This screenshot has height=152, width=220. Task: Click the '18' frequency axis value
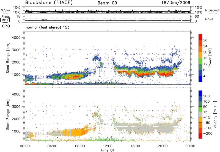click(18, 16)
